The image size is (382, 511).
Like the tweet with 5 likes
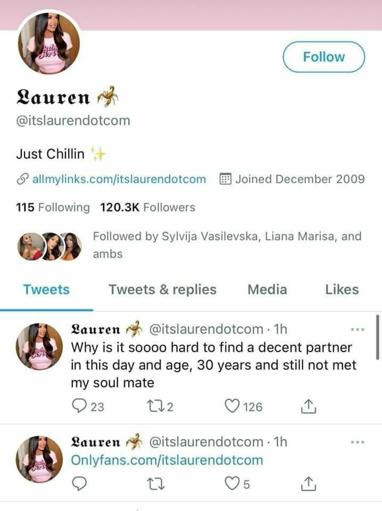click(232, 484)
